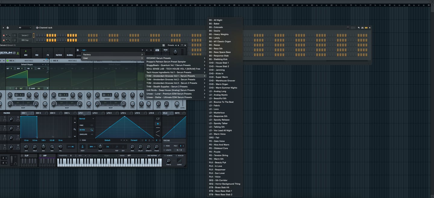434x198 pixels.
Task: Toggle the step sequencer view icon
Action: click(366, 28)
